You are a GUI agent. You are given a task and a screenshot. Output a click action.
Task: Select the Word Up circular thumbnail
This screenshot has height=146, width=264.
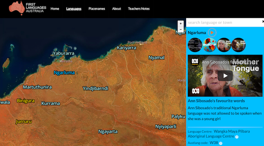pyautogui.click(x=210, y=45)
